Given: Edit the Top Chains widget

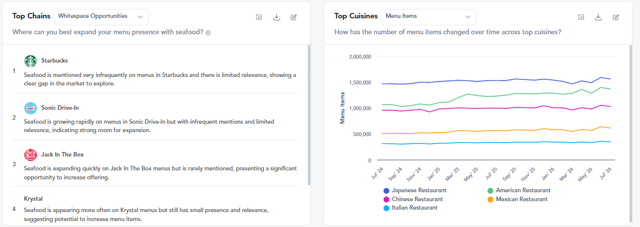Looking at the screenshot, I should point(293,17).
